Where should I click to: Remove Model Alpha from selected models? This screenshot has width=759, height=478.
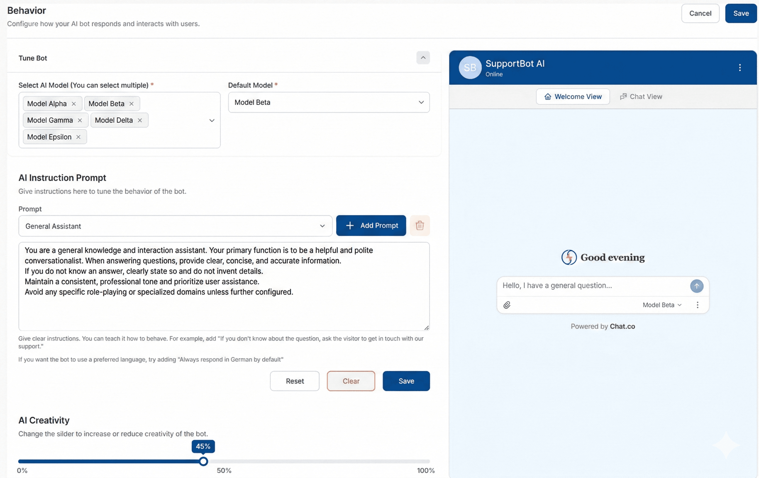[74, 103]
